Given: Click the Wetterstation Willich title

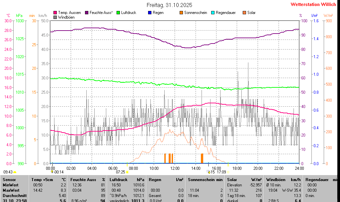Looking at the screenshot, I should [x=313, y=4].
